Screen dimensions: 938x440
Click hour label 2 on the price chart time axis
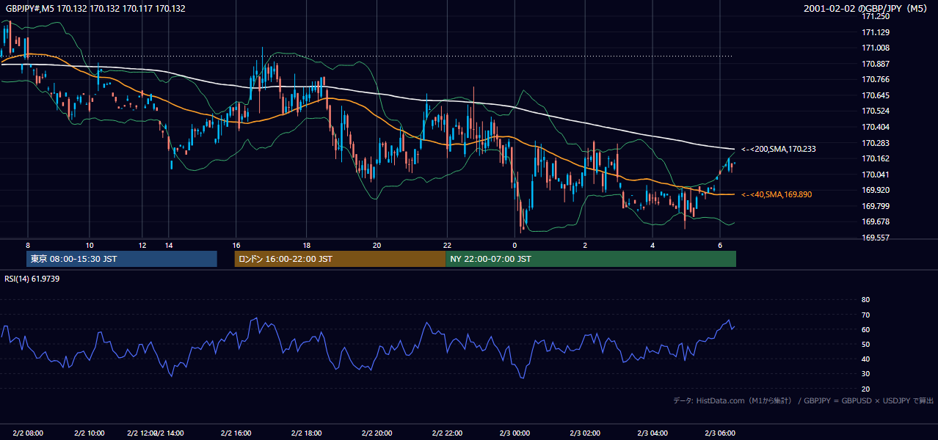coord(585,245)
